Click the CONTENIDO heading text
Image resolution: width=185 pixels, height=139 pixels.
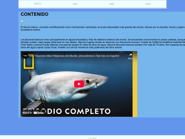[x=35, y=14]
